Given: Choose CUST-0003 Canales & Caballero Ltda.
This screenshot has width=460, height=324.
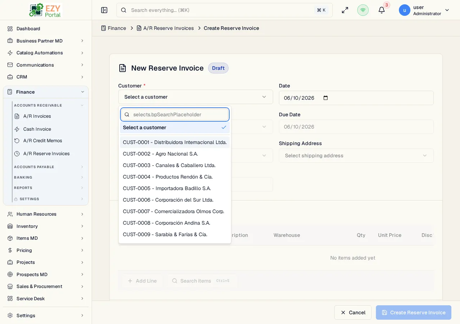Looking at the screenshot, I should coord(175,165).
